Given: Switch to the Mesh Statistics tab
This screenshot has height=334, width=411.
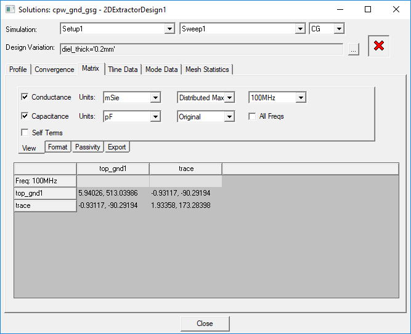Looking at the screenshot, I should pos(207,70).
